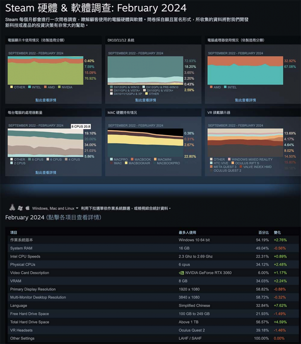Click the META QUEST 3 legend swatch
Viewport: 301px width, 344px height.
pyautogui.click(x=211, y=167)
